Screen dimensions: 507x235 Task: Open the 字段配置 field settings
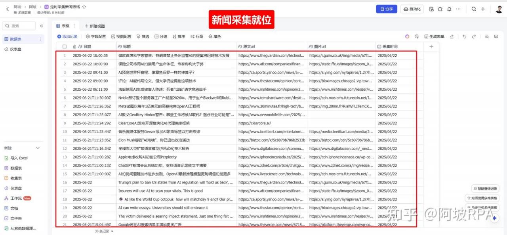[96, 36]
